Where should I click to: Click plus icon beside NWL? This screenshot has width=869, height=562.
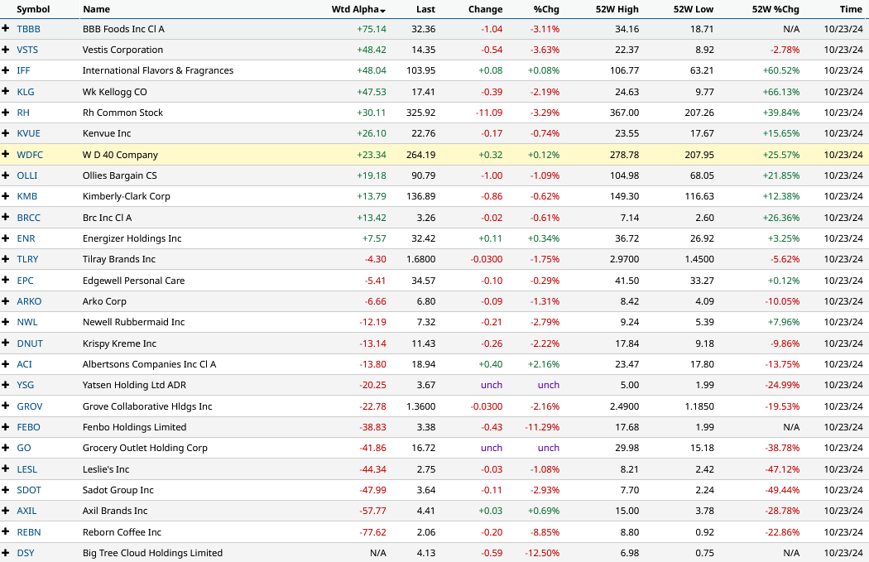point(6,321)
